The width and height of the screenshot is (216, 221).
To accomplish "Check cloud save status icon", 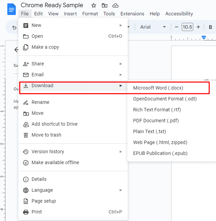I will (115, 6).
